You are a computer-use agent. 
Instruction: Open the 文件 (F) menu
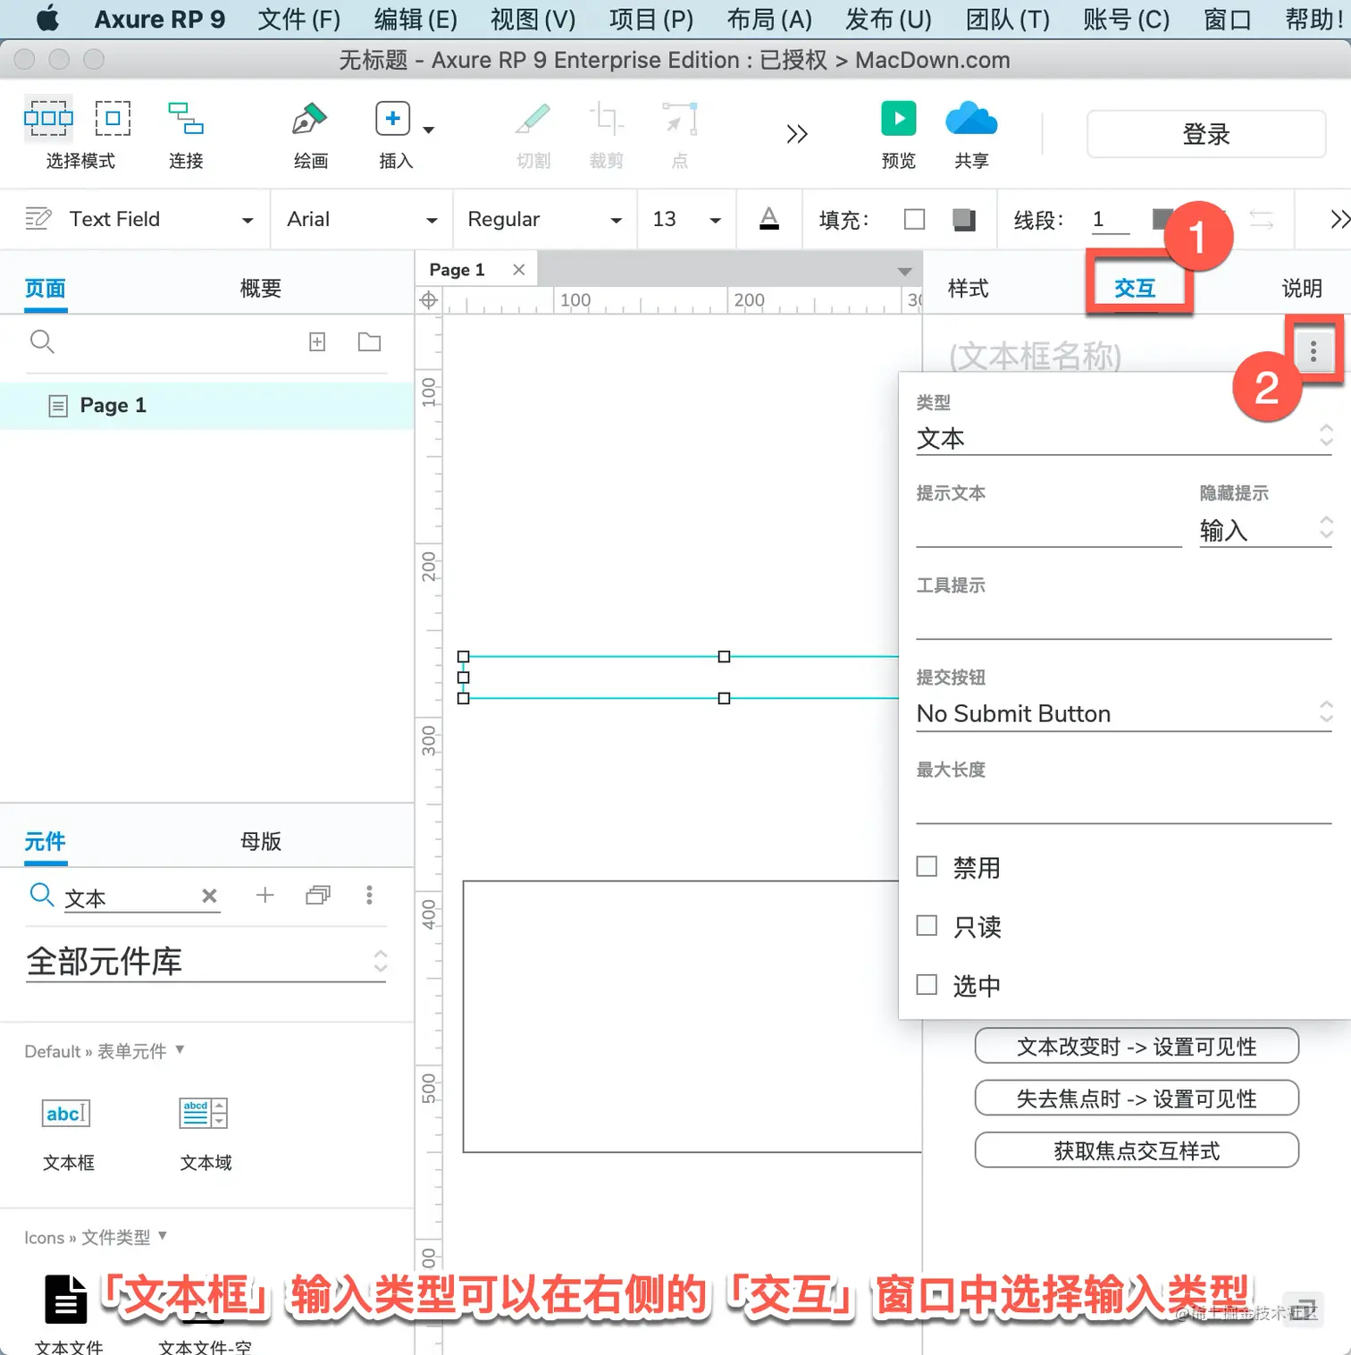click(x=299, y=19)
